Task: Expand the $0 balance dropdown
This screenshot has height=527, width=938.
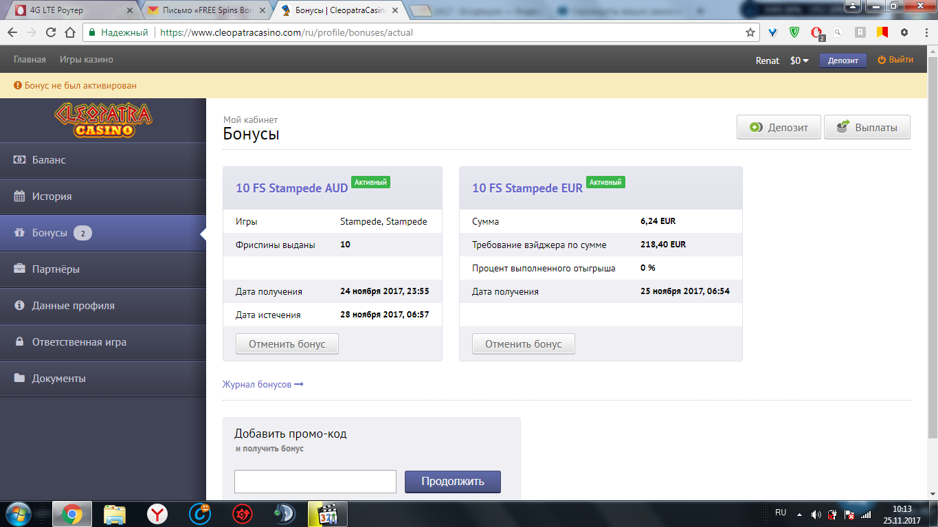Action: point(799,60)
